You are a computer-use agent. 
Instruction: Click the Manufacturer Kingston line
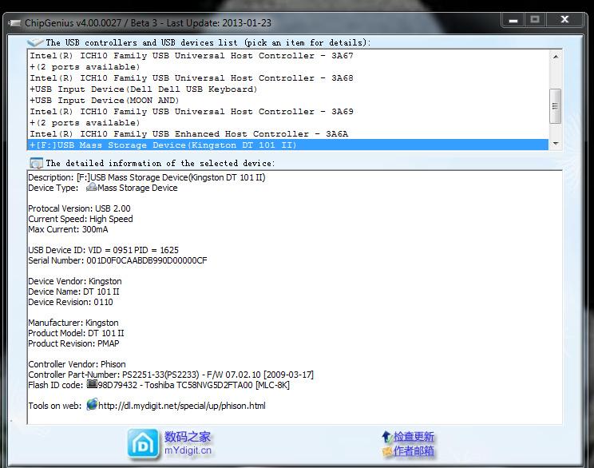coord(73,323)
